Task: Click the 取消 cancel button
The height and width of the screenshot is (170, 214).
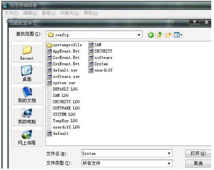Action: click(x=198, y=163)
